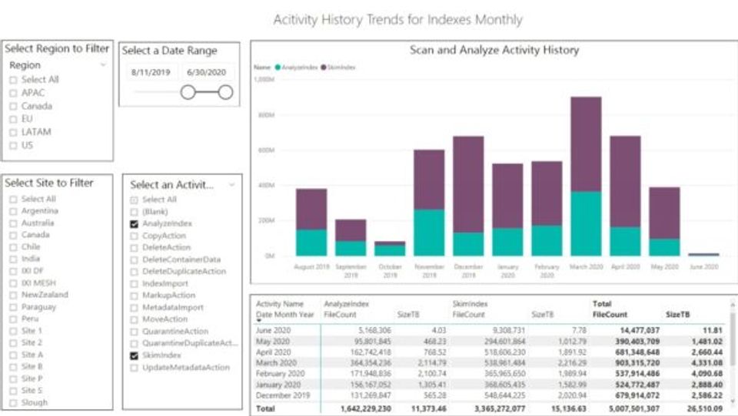
Task: Select the November 2019 teal bar segment
Action: [x=429, y=233]
